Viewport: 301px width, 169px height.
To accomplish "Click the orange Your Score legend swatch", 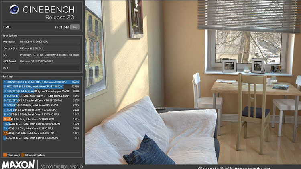I will [5, 155].
